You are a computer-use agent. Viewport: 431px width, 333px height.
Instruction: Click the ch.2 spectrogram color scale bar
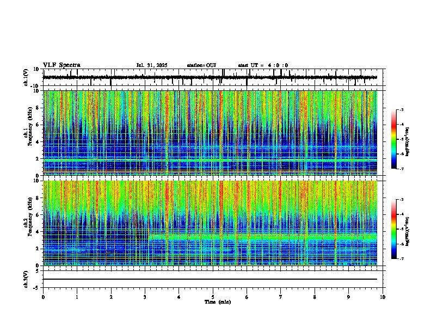point(394,229)
